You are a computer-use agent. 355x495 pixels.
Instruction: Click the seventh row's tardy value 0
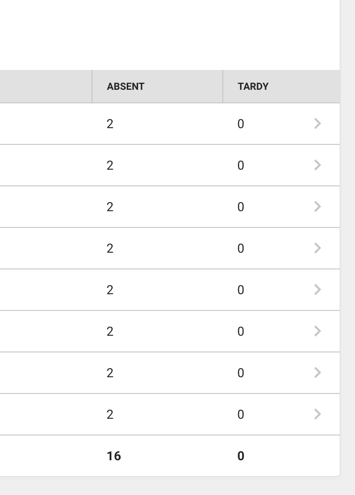[x=241, y=373]
